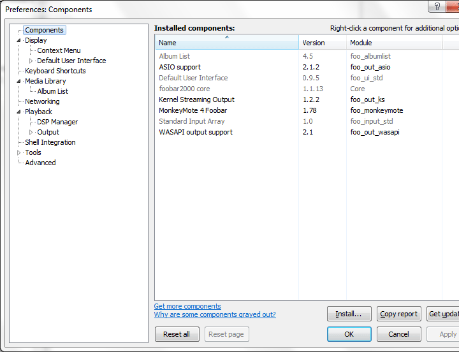The height and width of the screenshot is (352, 459).
Task: Select Components in the preferences tree
Action: [44, 30]
